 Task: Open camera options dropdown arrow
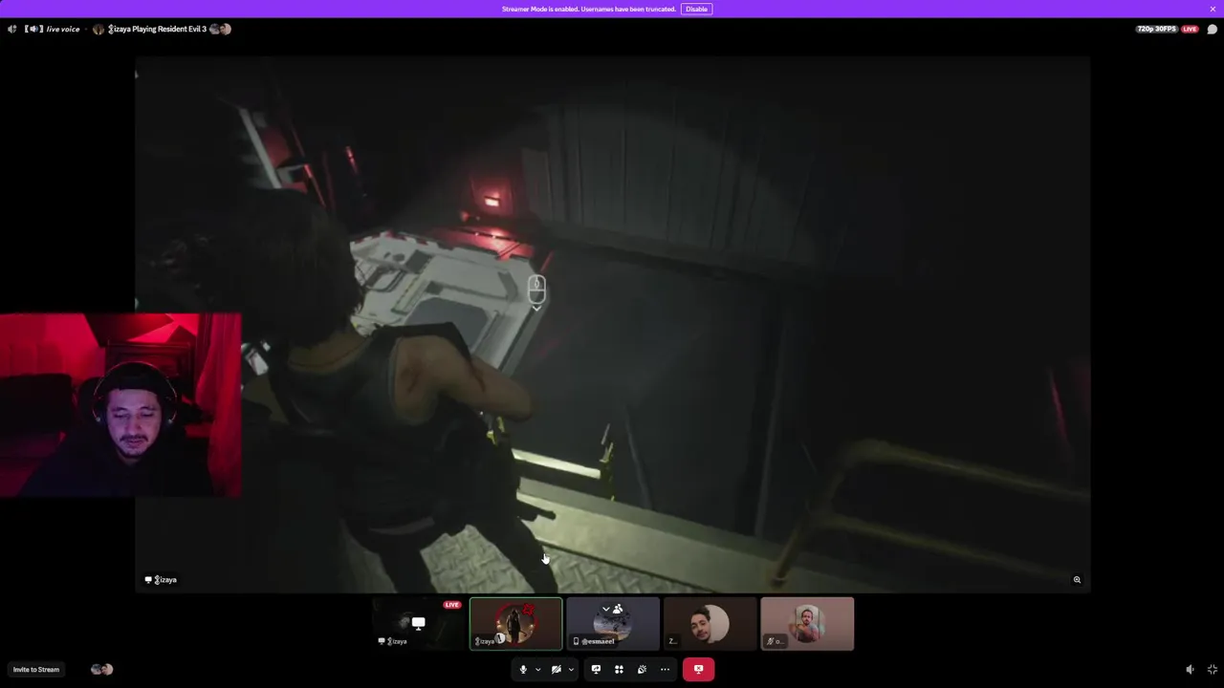(x=571, y=670)
